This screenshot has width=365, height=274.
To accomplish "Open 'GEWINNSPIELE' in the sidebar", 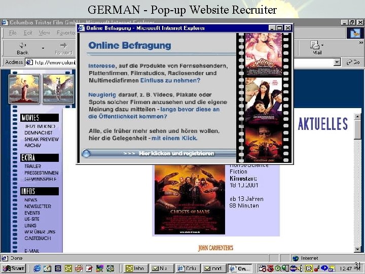I will point(40,179).
